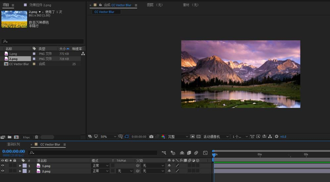Click the +0.0 exposure value
Viewport: 330px width, 182px height.
click(x=283, y=137)
